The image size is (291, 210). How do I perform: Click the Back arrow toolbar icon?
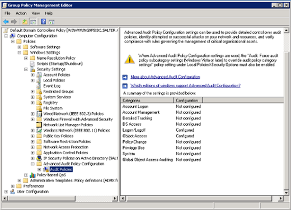click(x=6, y=22)
